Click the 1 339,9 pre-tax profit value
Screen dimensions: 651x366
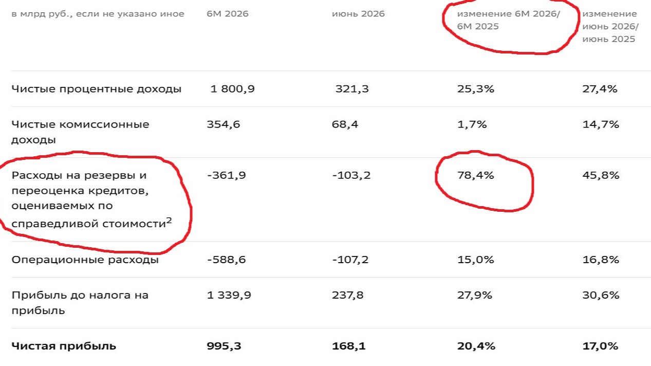[x=227, y=295]
